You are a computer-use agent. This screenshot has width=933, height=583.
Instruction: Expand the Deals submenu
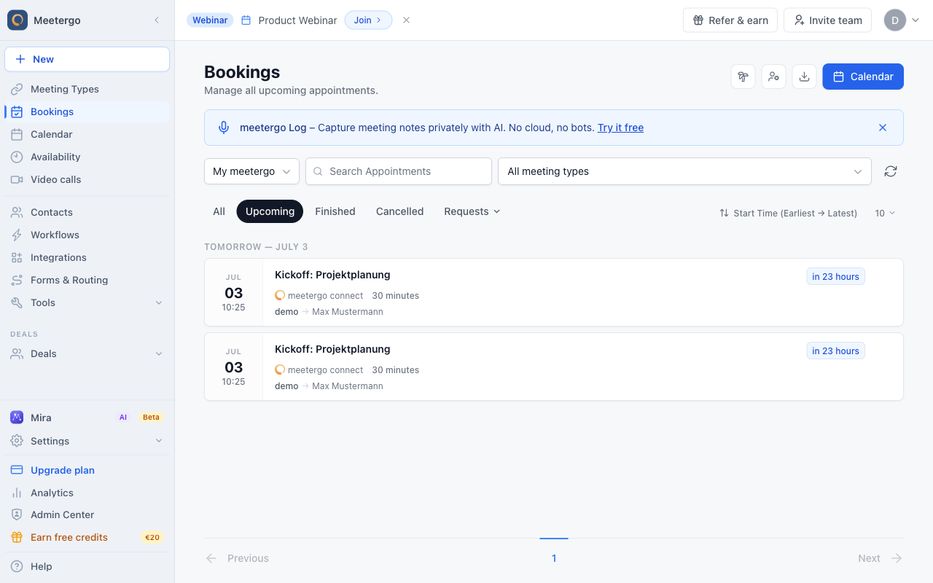tap(87, 353)
